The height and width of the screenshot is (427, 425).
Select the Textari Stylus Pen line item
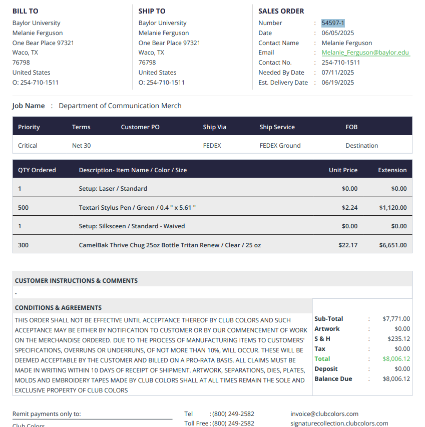click(212, 208)
